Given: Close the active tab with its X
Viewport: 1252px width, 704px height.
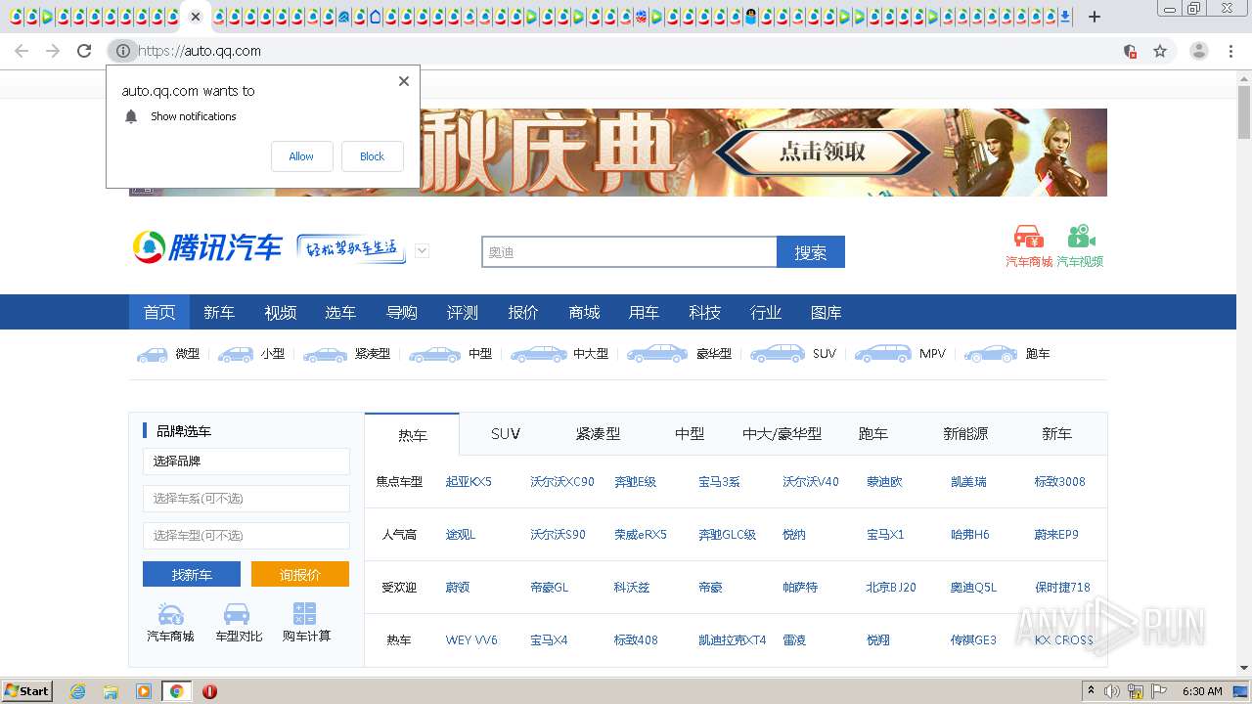Looking at the screenshot, I should pos(196,17).
